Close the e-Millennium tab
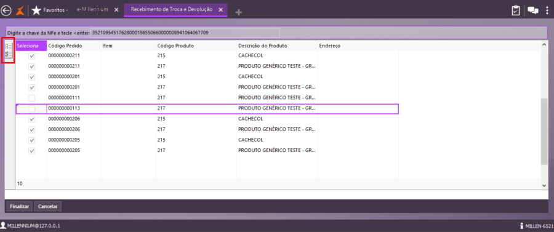 tap(116, 10)
